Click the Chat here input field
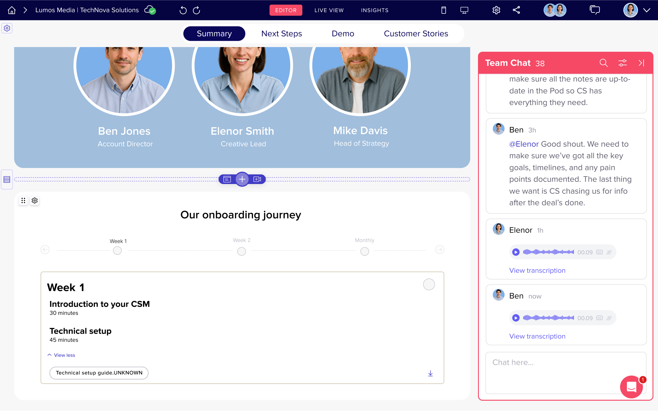The height and width of the screenshot is (411, 658). tap(566, 373)
